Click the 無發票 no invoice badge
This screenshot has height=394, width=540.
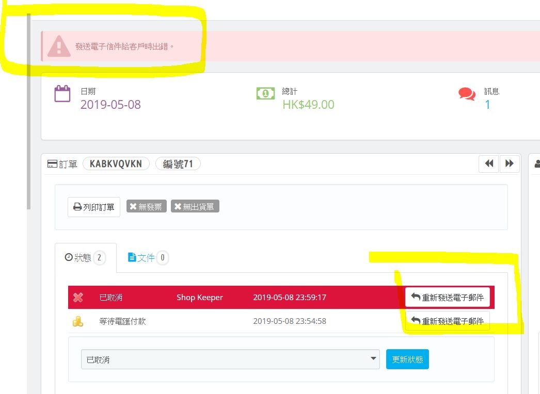pos(147,206)
